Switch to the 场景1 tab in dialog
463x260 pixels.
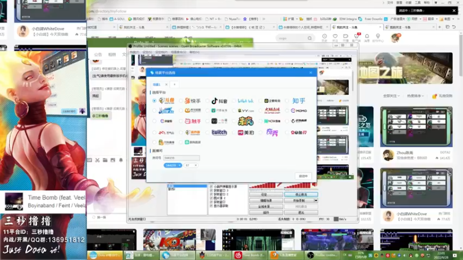click(x=156, y=84)
